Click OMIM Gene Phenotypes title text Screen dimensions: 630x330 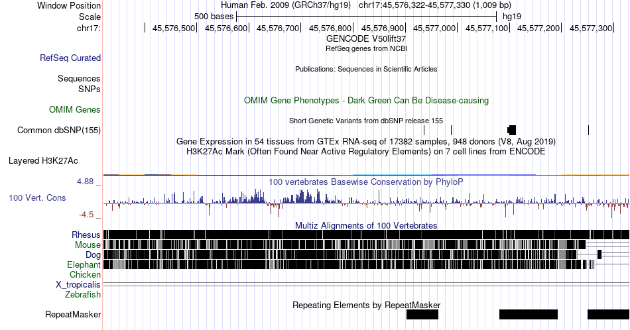[366, 100]
